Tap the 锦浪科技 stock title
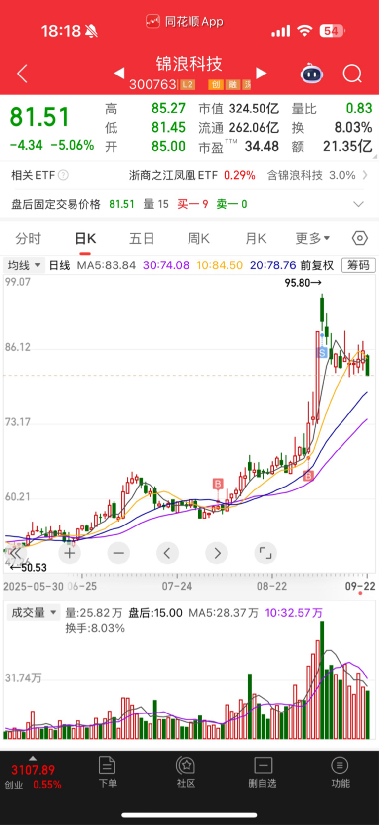This screenshot has width=379, height=825. coord(189,64)
